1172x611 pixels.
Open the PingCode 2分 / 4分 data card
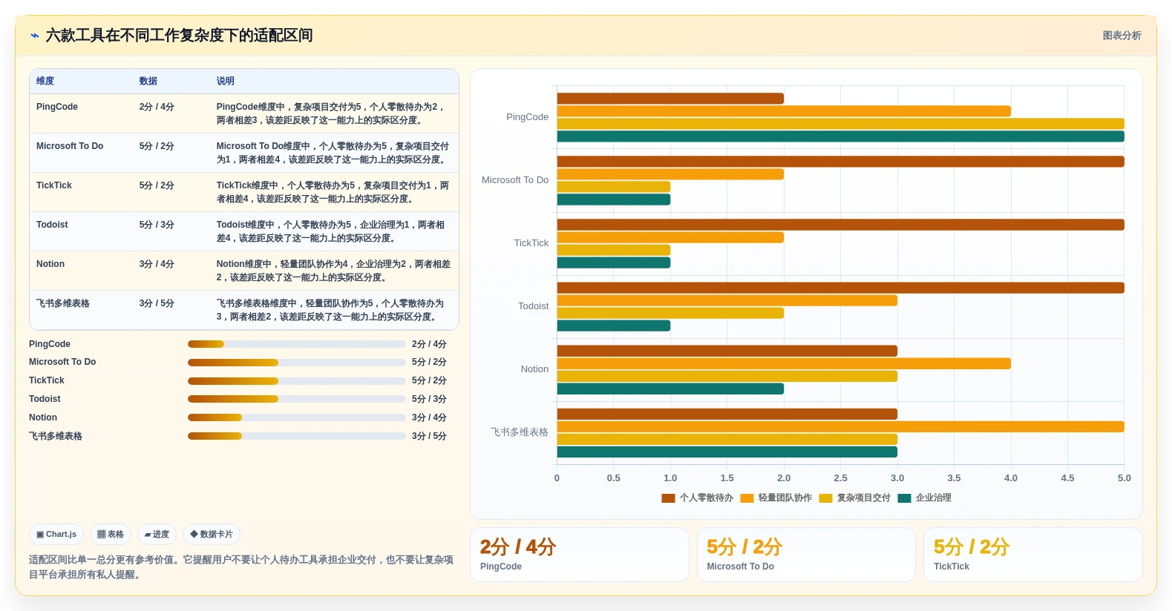click(x=580, y=555)
